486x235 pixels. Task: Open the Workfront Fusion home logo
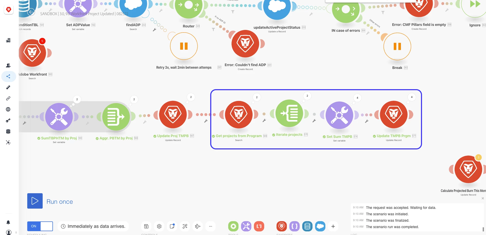coord(9,10)
